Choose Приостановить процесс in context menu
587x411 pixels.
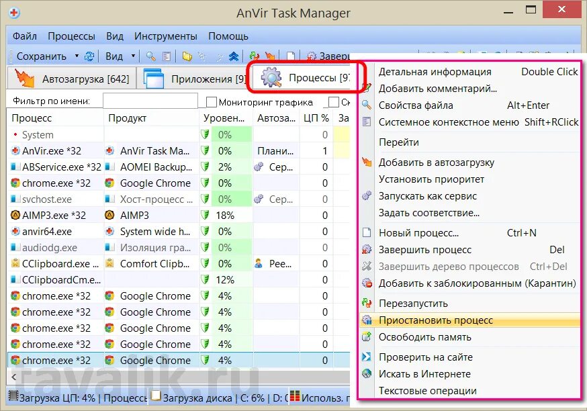pyautogui.click(x=469, y=320)
